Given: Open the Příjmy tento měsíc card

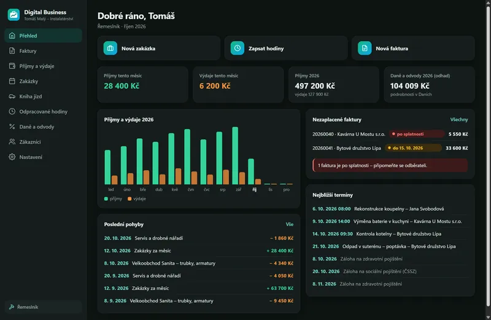Looking at the screenshot, I should [143, 85].
